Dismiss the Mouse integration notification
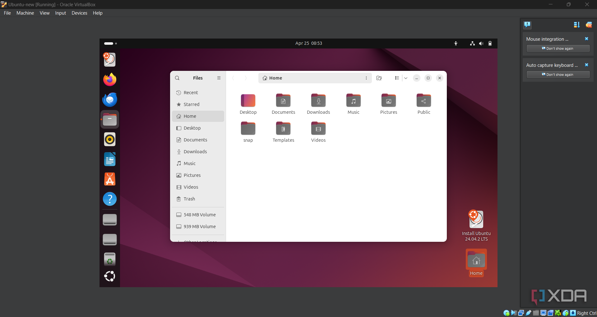597x317 pixels. (586, 39)
